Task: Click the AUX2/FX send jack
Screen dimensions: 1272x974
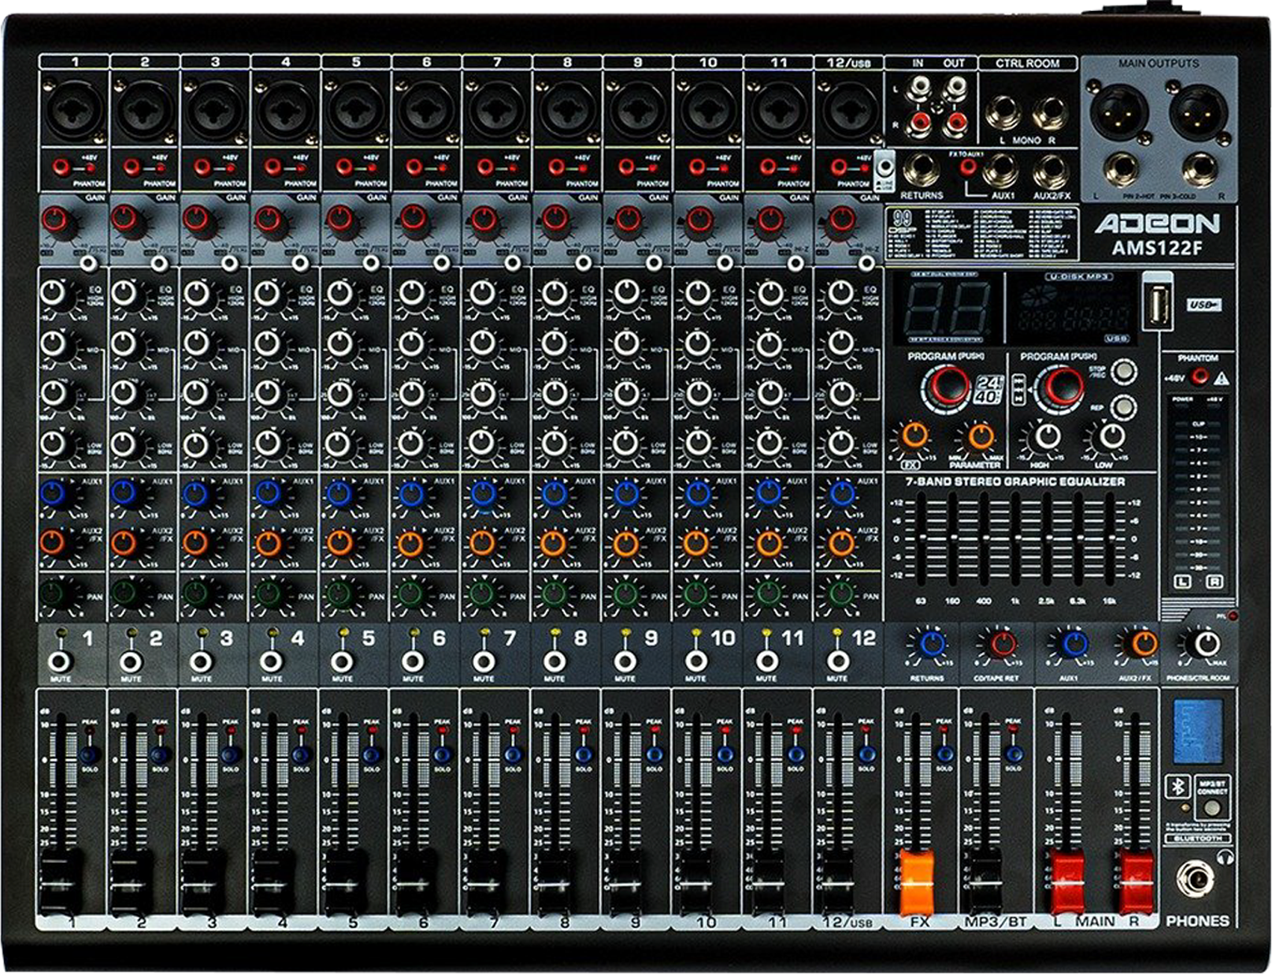Action: 1051,170
